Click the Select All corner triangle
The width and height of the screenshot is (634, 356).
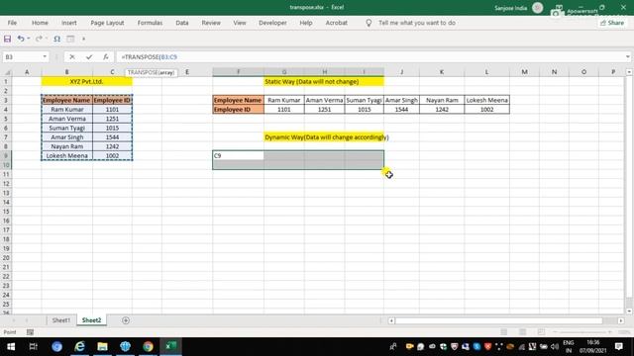[7, 72]
